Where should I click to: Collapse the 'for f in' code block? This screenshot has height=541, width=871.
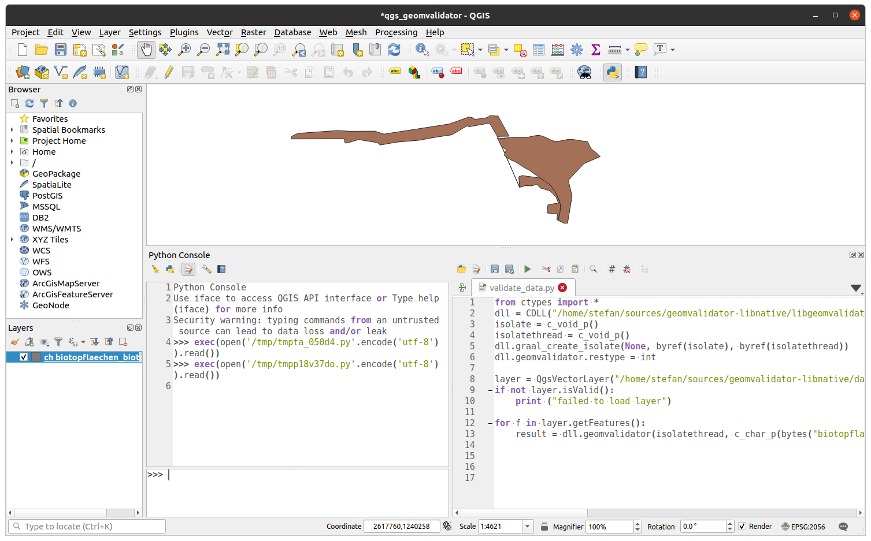490,423
